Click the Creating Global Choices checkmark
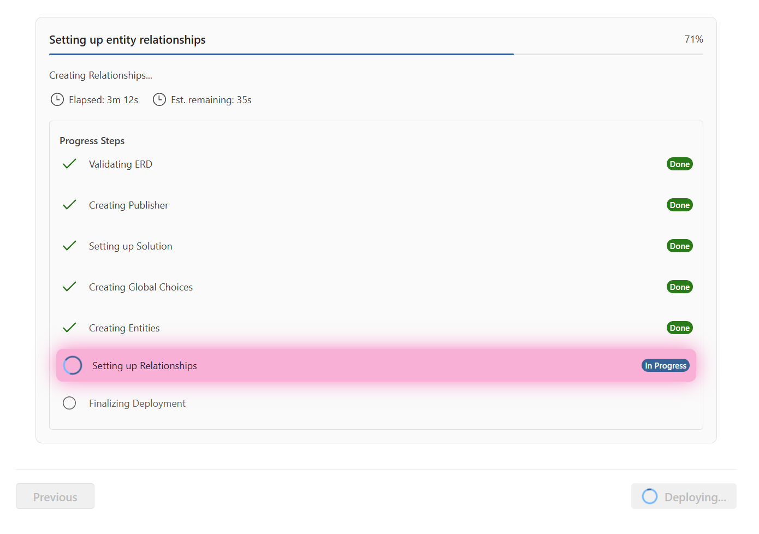 [69, 287]
